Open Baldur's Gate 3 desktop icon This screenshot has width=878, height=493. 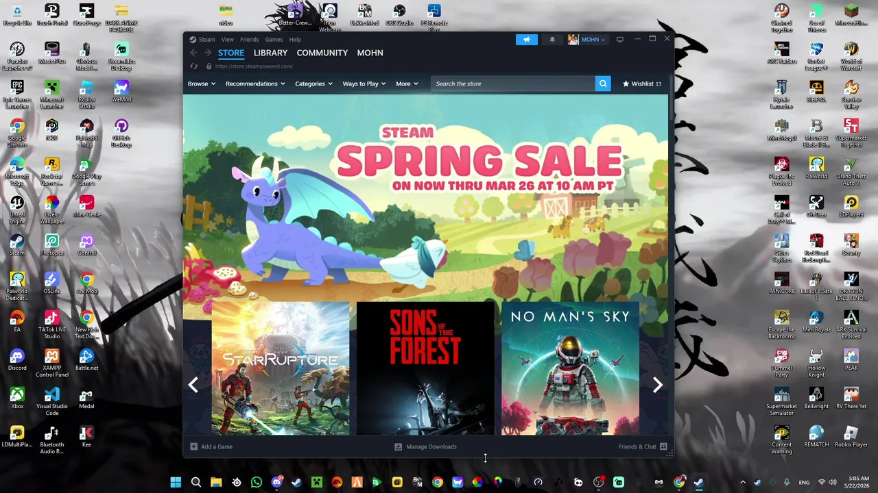point(816,286)
